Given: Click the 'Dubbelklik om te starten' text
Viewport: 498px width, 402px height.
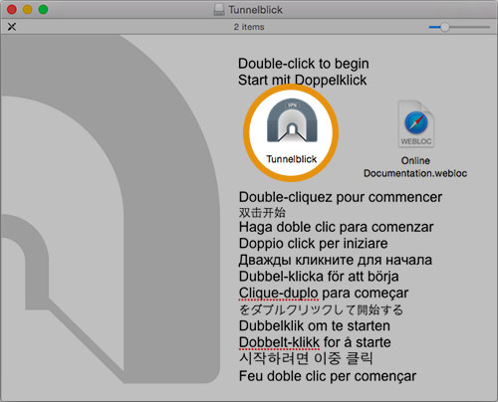Looking at the screenshot, I should pos(315,325).
